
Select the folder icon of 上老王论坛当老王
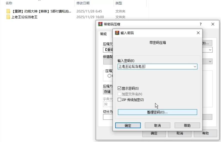pyautogui.click(x=8, y=17)
